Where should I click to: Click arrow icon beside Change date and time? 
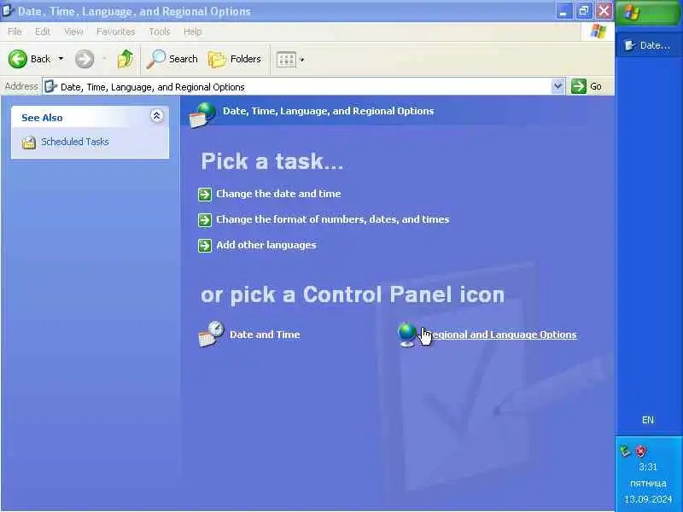(205, 195)
